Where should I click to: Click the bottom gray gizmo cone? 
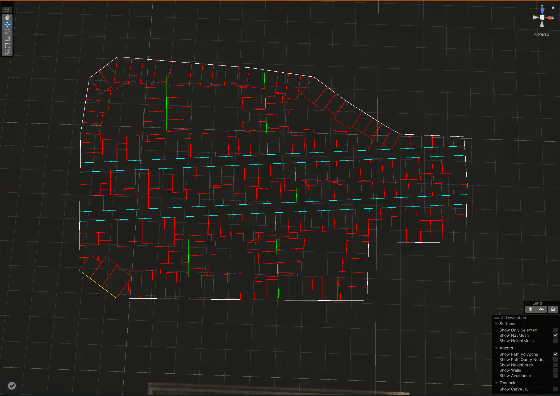tap(542, 24)
